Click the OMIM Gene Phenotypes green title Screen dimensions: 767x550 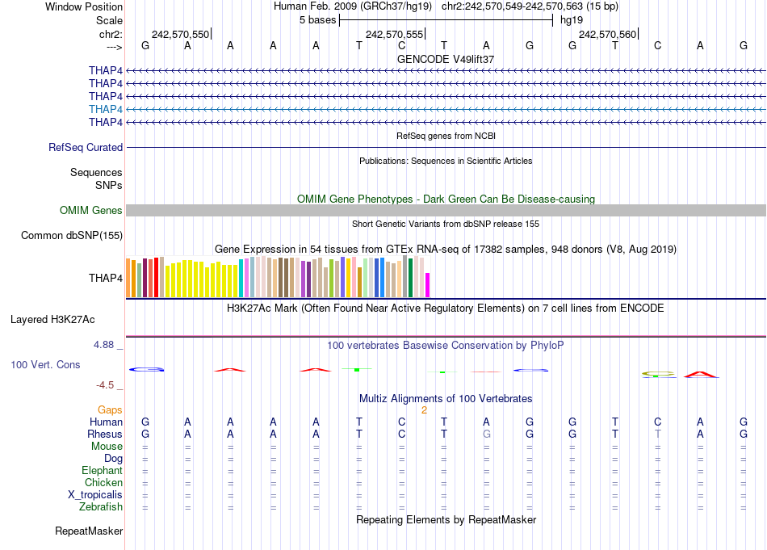(x=446, y=199)
